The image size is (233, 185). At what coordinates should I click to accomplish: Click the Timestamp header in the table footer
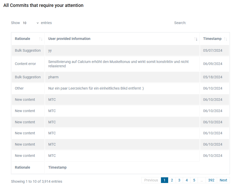(x=57, y=167)
